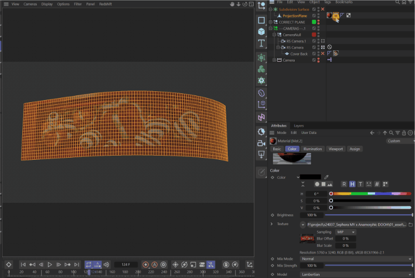Collapse the RS Camera hierarchy
Screen dimensions: 415x278
[278, 47]
